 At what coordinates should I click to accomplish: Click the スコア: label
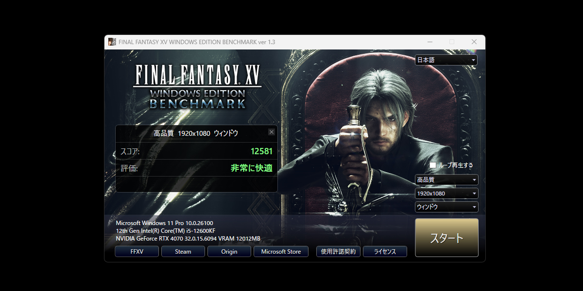click(x=130, y=152)
